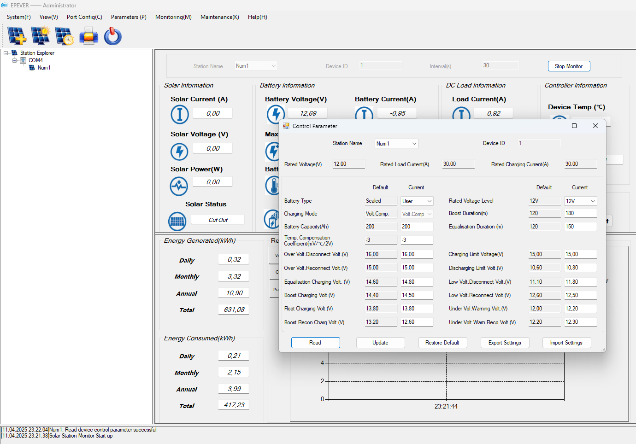Image resolution: width=636 pixels, height=444 pixels.
Task: Open the Parameters (P) menu
Action: (x=129, y=17)
